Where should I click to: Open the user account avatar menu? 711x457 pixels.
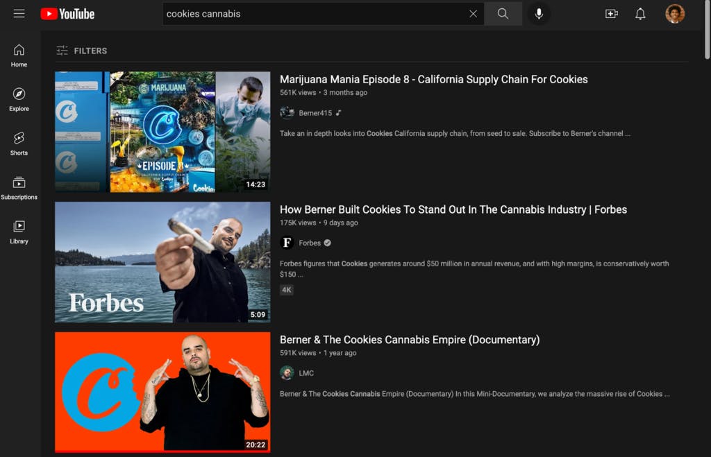(x=674, y=14)
